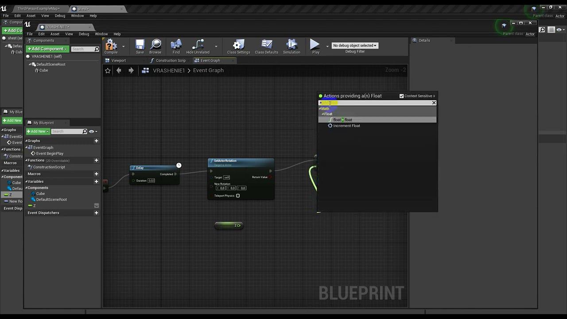Open the Add New dropdown in My Blueprint

37,132
